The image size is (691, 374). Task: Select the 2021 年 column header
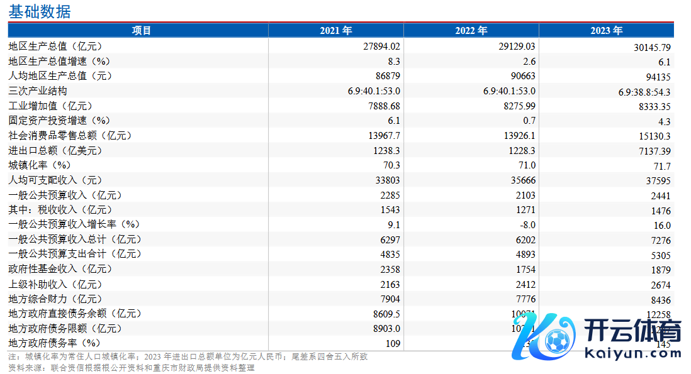coord(335,31)
